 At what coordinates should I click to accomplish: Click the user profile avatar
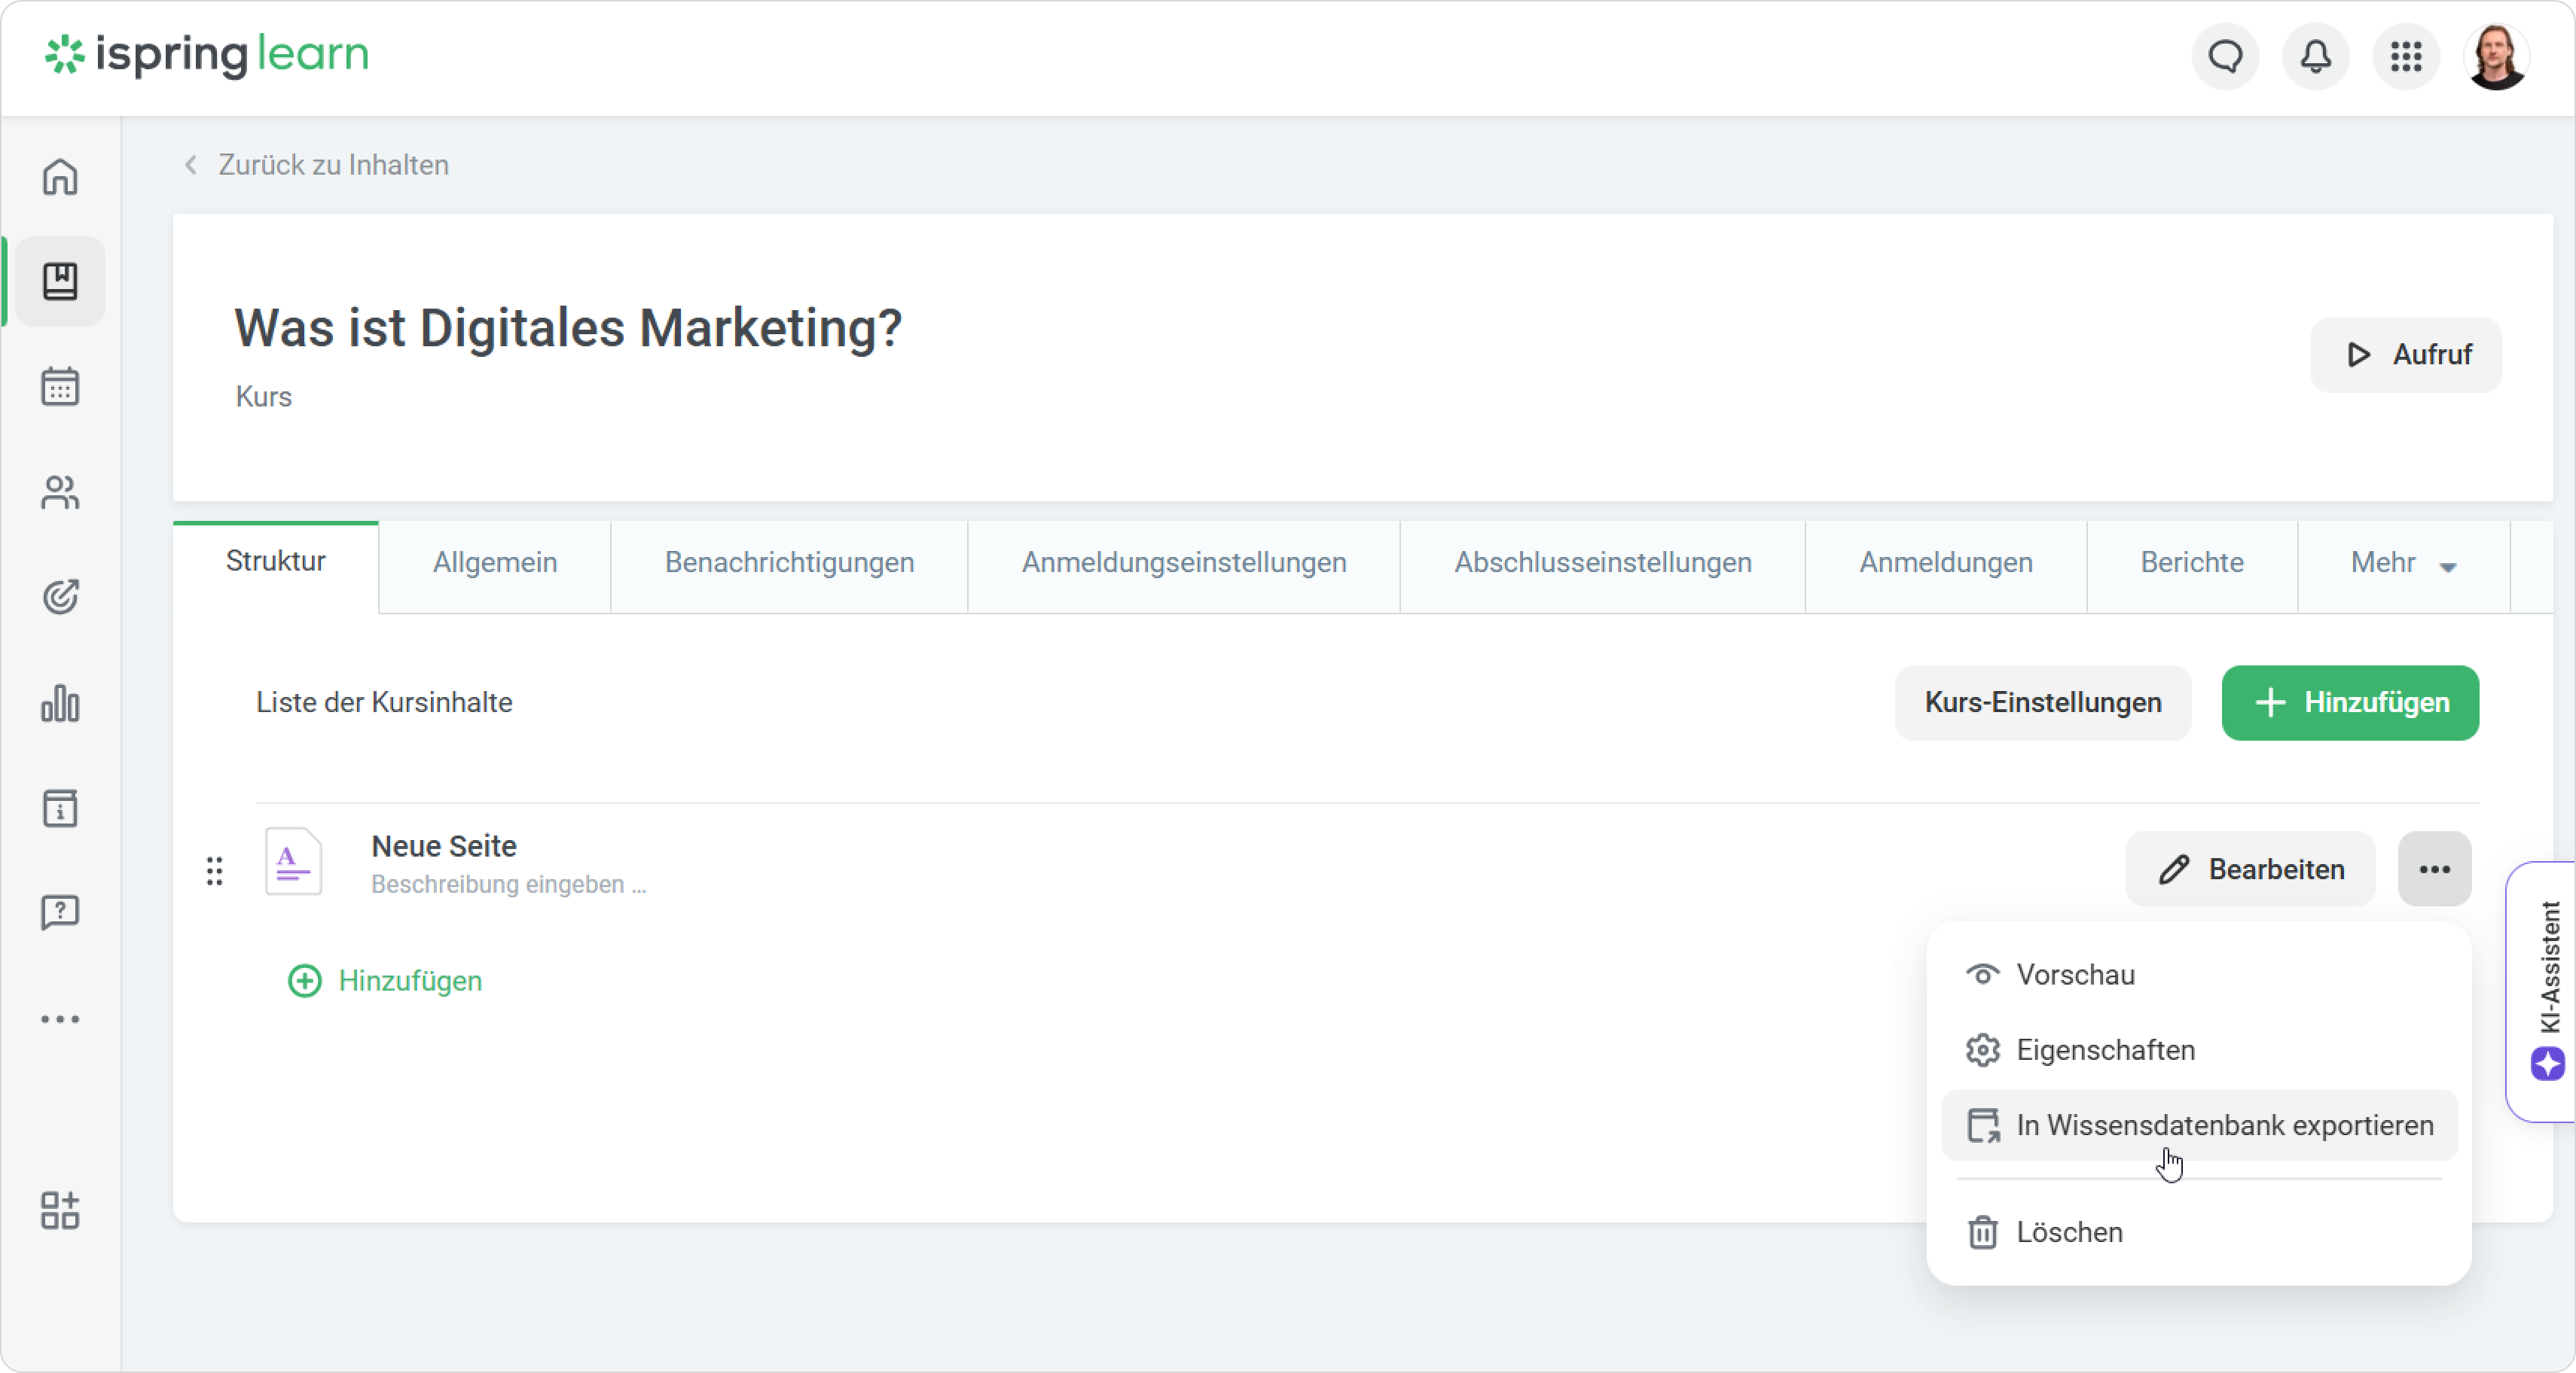[2496, 57]
